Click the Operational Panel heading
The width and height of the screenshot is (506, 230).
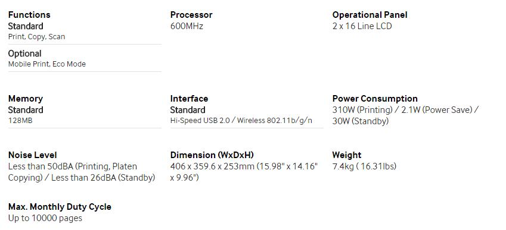370,15
